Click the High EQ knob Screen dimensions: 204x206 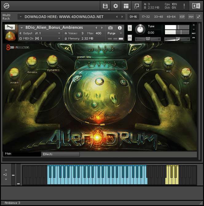click(186, 73)
